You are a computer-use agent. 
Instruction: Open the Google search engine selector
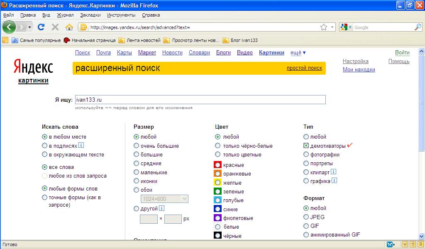point(346,27)
